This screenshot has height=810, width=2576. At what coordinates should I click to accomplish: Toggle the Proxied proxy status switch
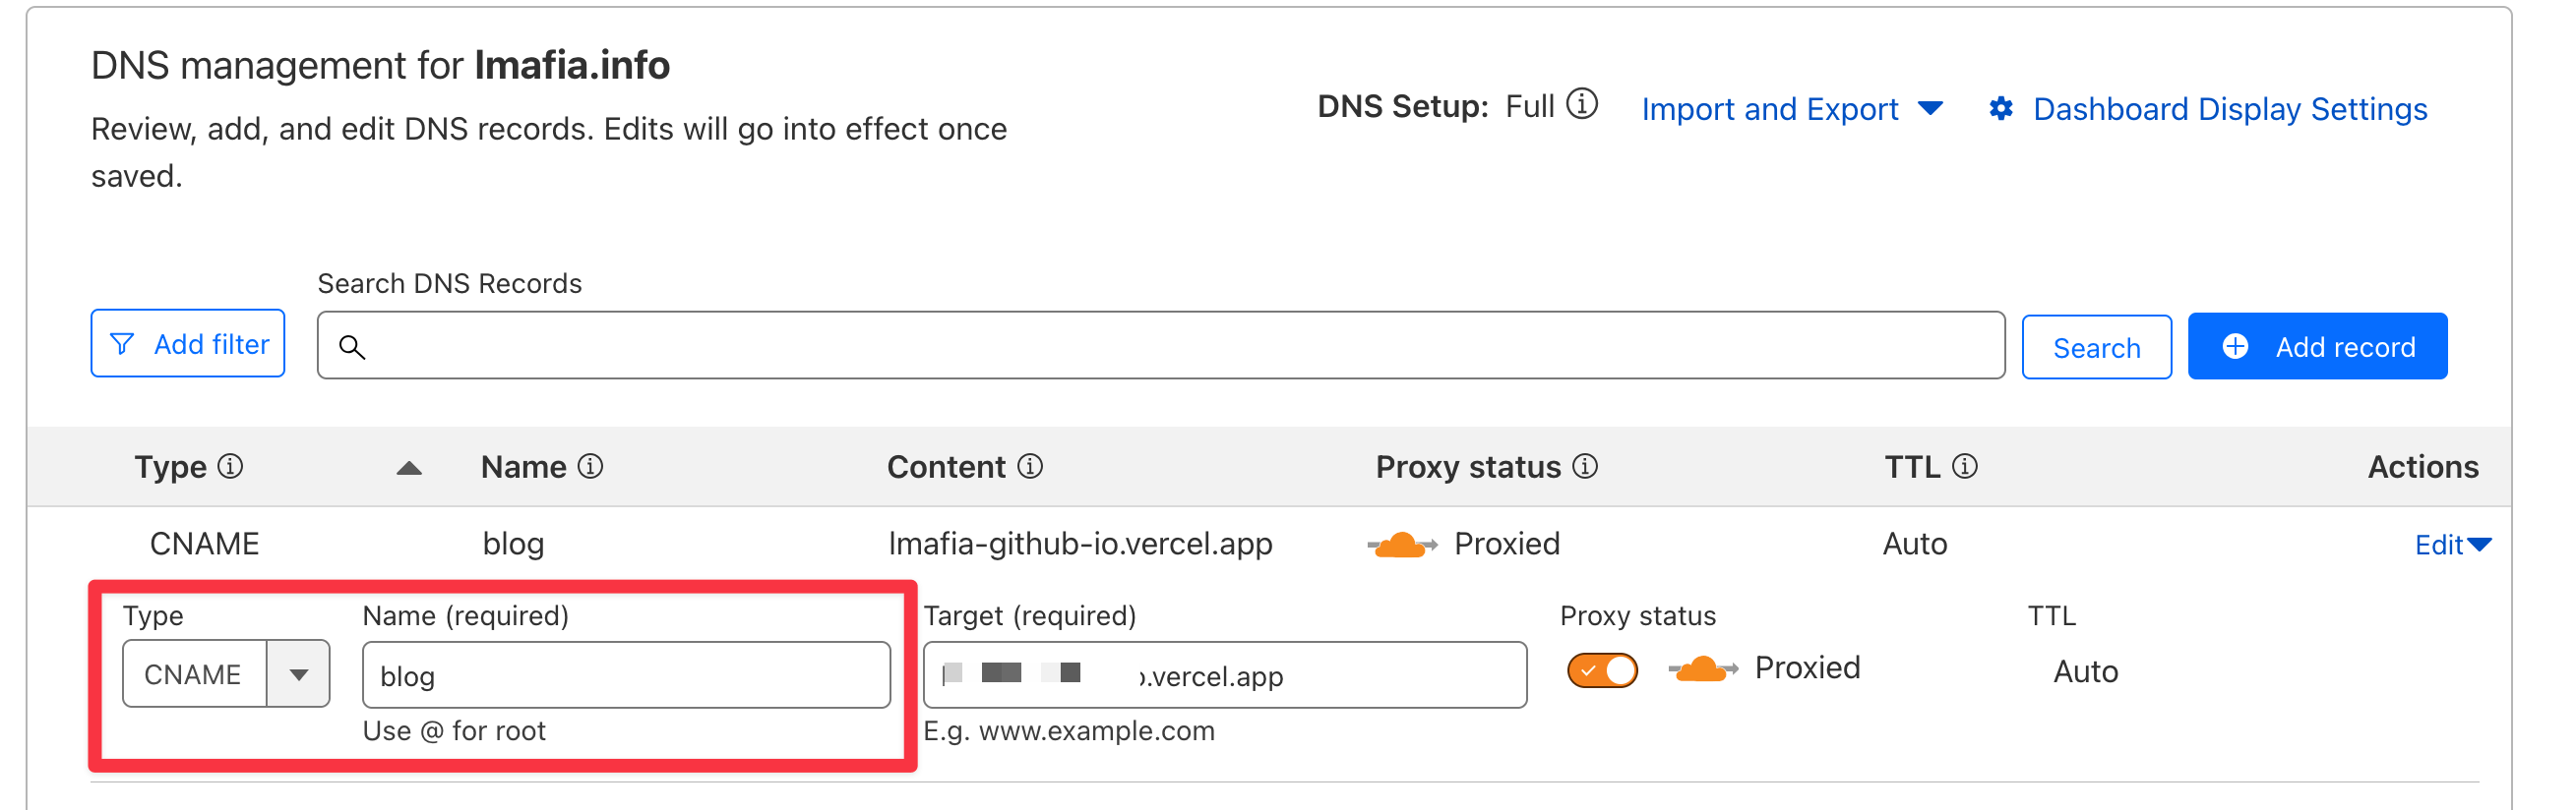pyautogui.click(x=1602, y=670)
